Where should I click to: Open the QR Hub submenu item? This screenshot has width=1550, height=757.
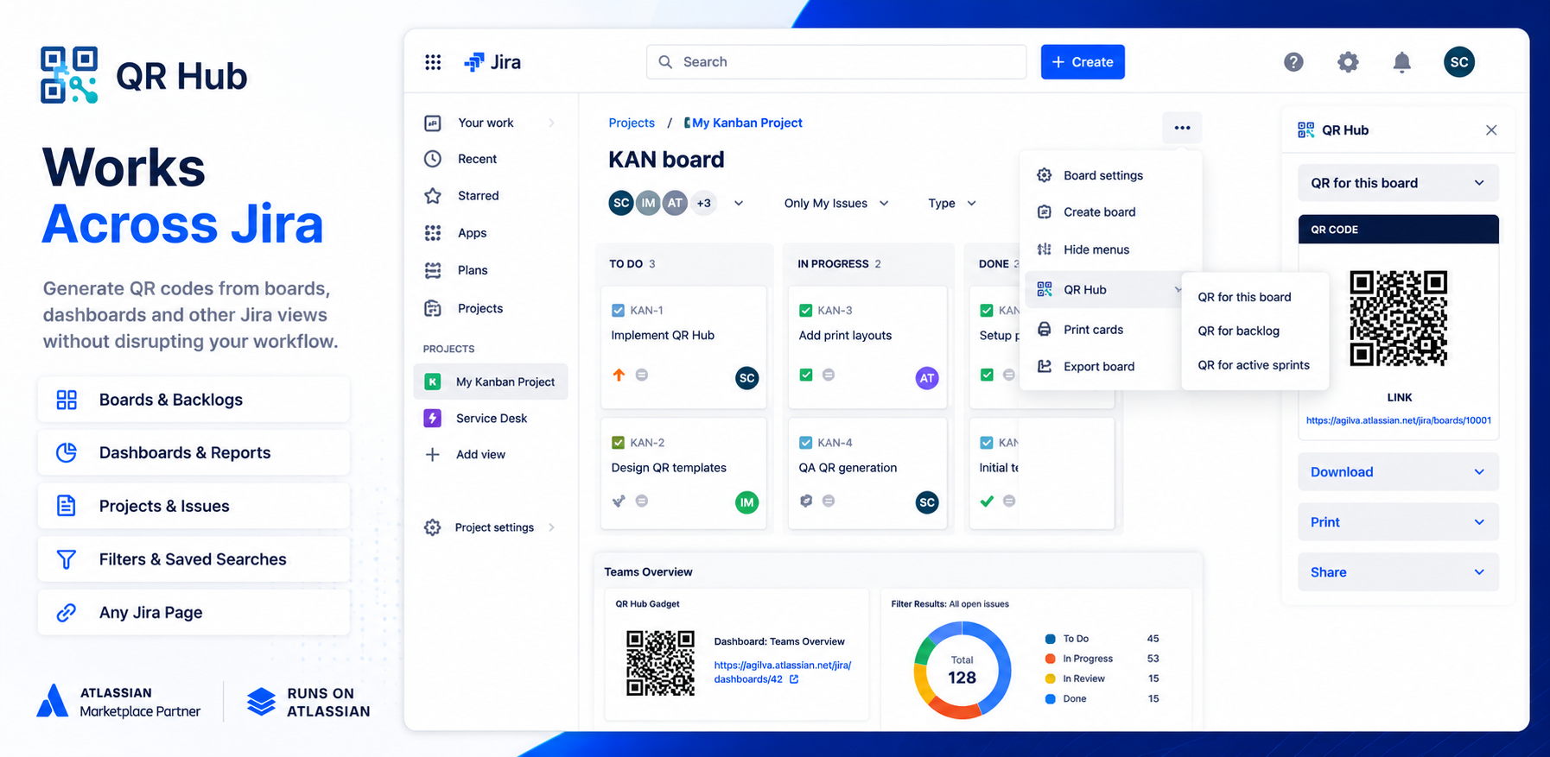(x=1104, y=290)
